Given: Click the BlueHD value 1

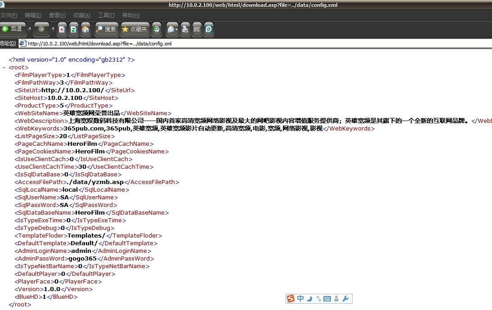Looking at the screenshot, I should click(x=44, y=297).
